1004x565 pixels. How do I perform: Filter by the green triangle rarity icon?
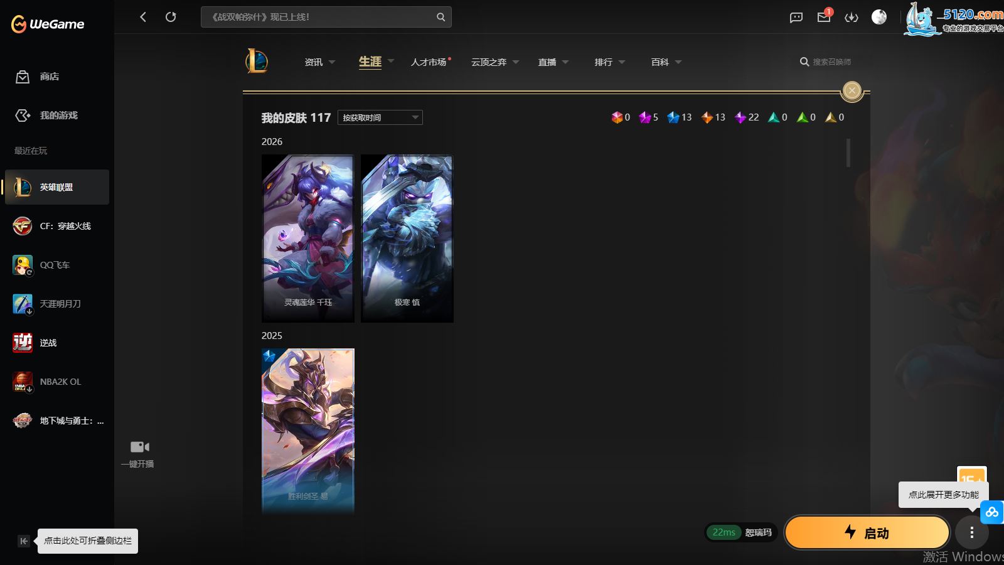pyautogui.click(x=802, y=117)
